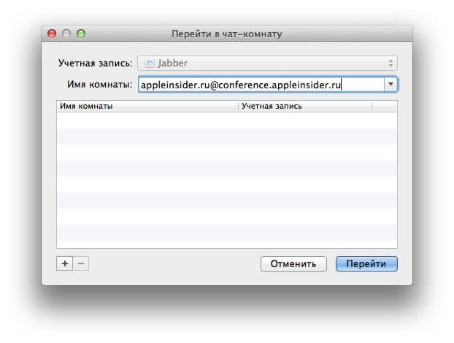
Task: Sort by Имя комнаты column header
Action: coord(147,107)
